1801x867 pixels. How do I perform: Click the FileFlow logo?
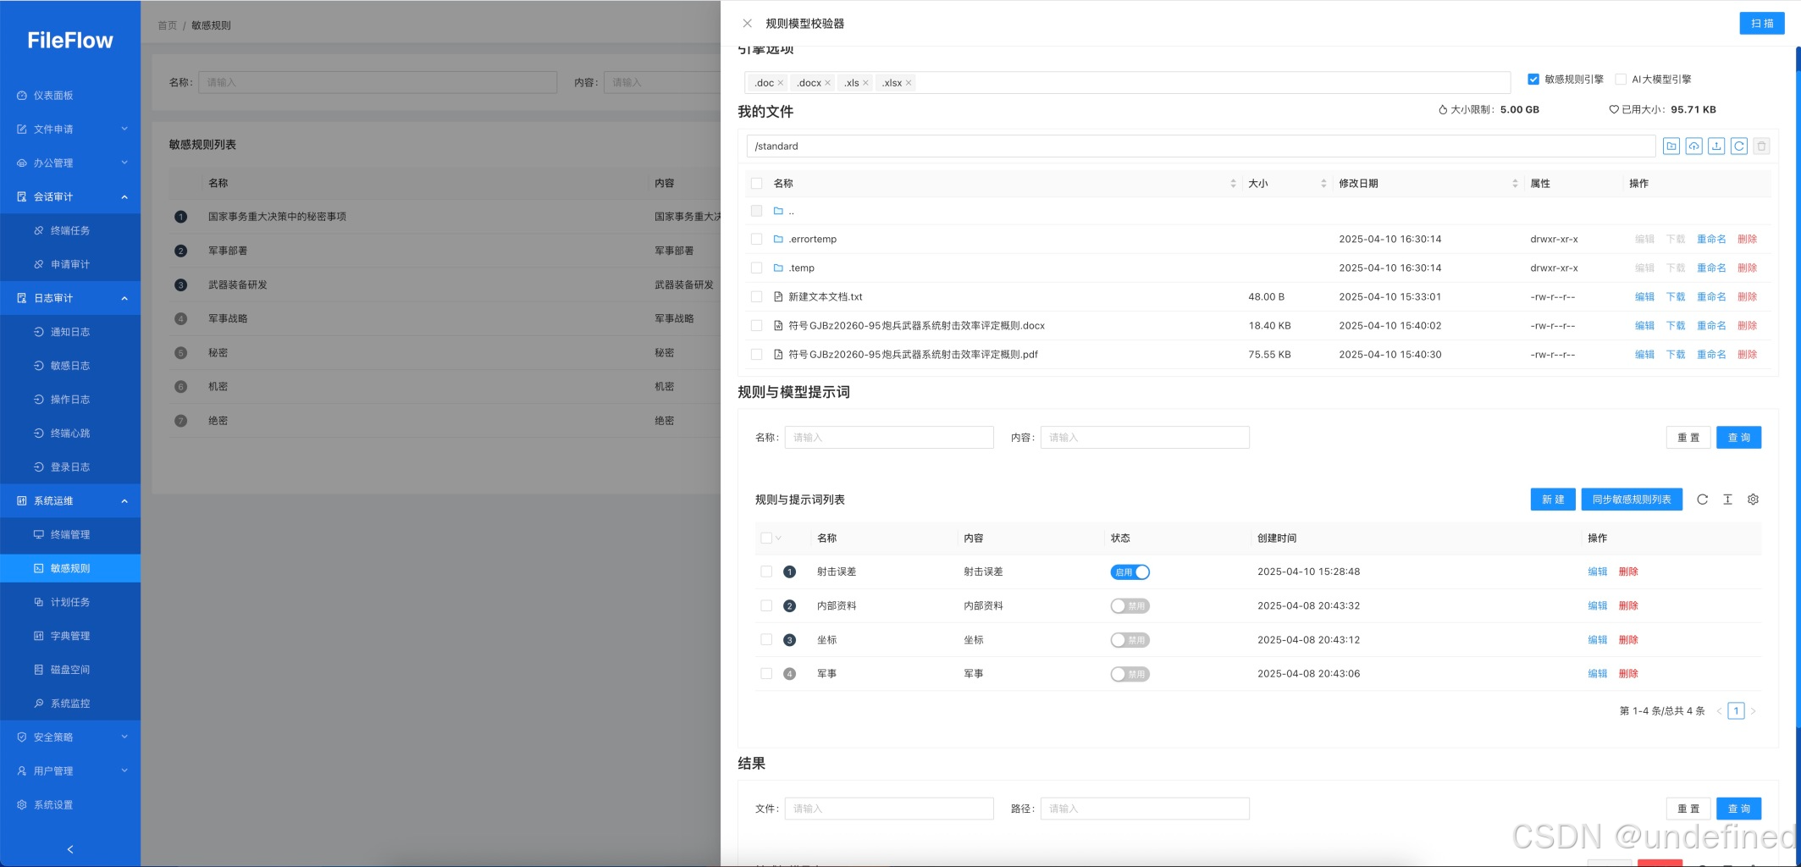pyautogui.click(x=70, y=41)
